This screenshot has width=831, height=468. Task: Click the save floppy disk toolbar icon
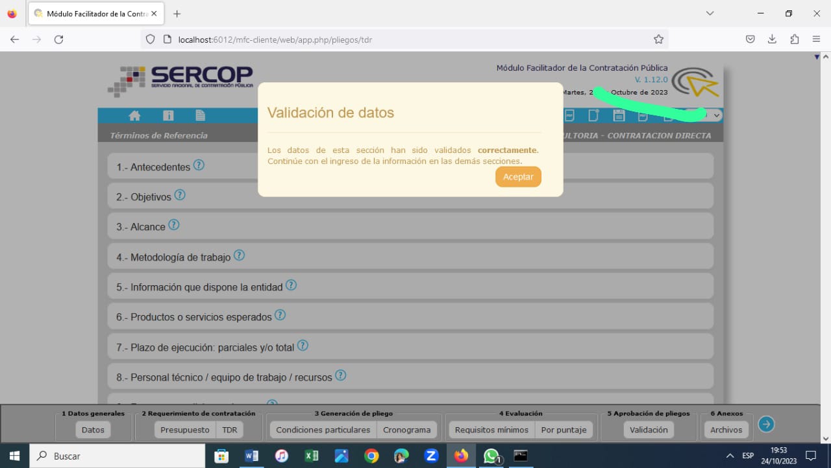tap(619, 116)
